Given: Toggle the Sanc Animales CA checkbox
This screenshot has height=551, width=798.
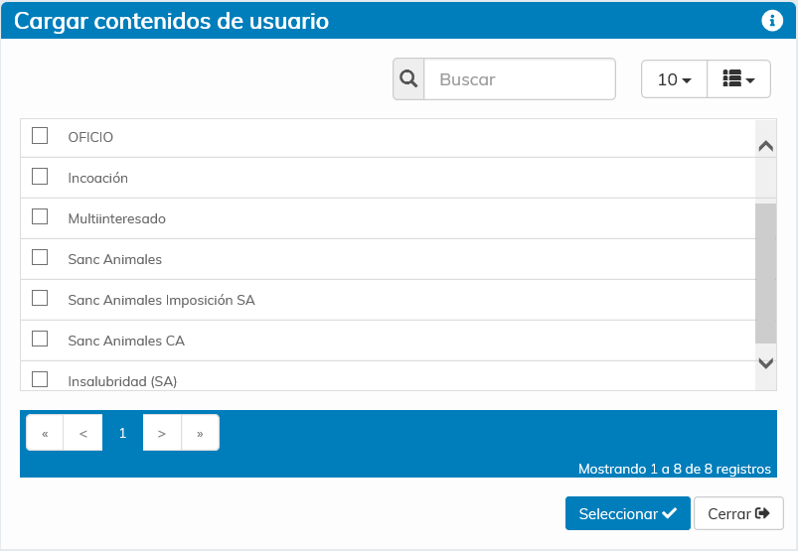Looking at the screenshot, I should [40, 340].
